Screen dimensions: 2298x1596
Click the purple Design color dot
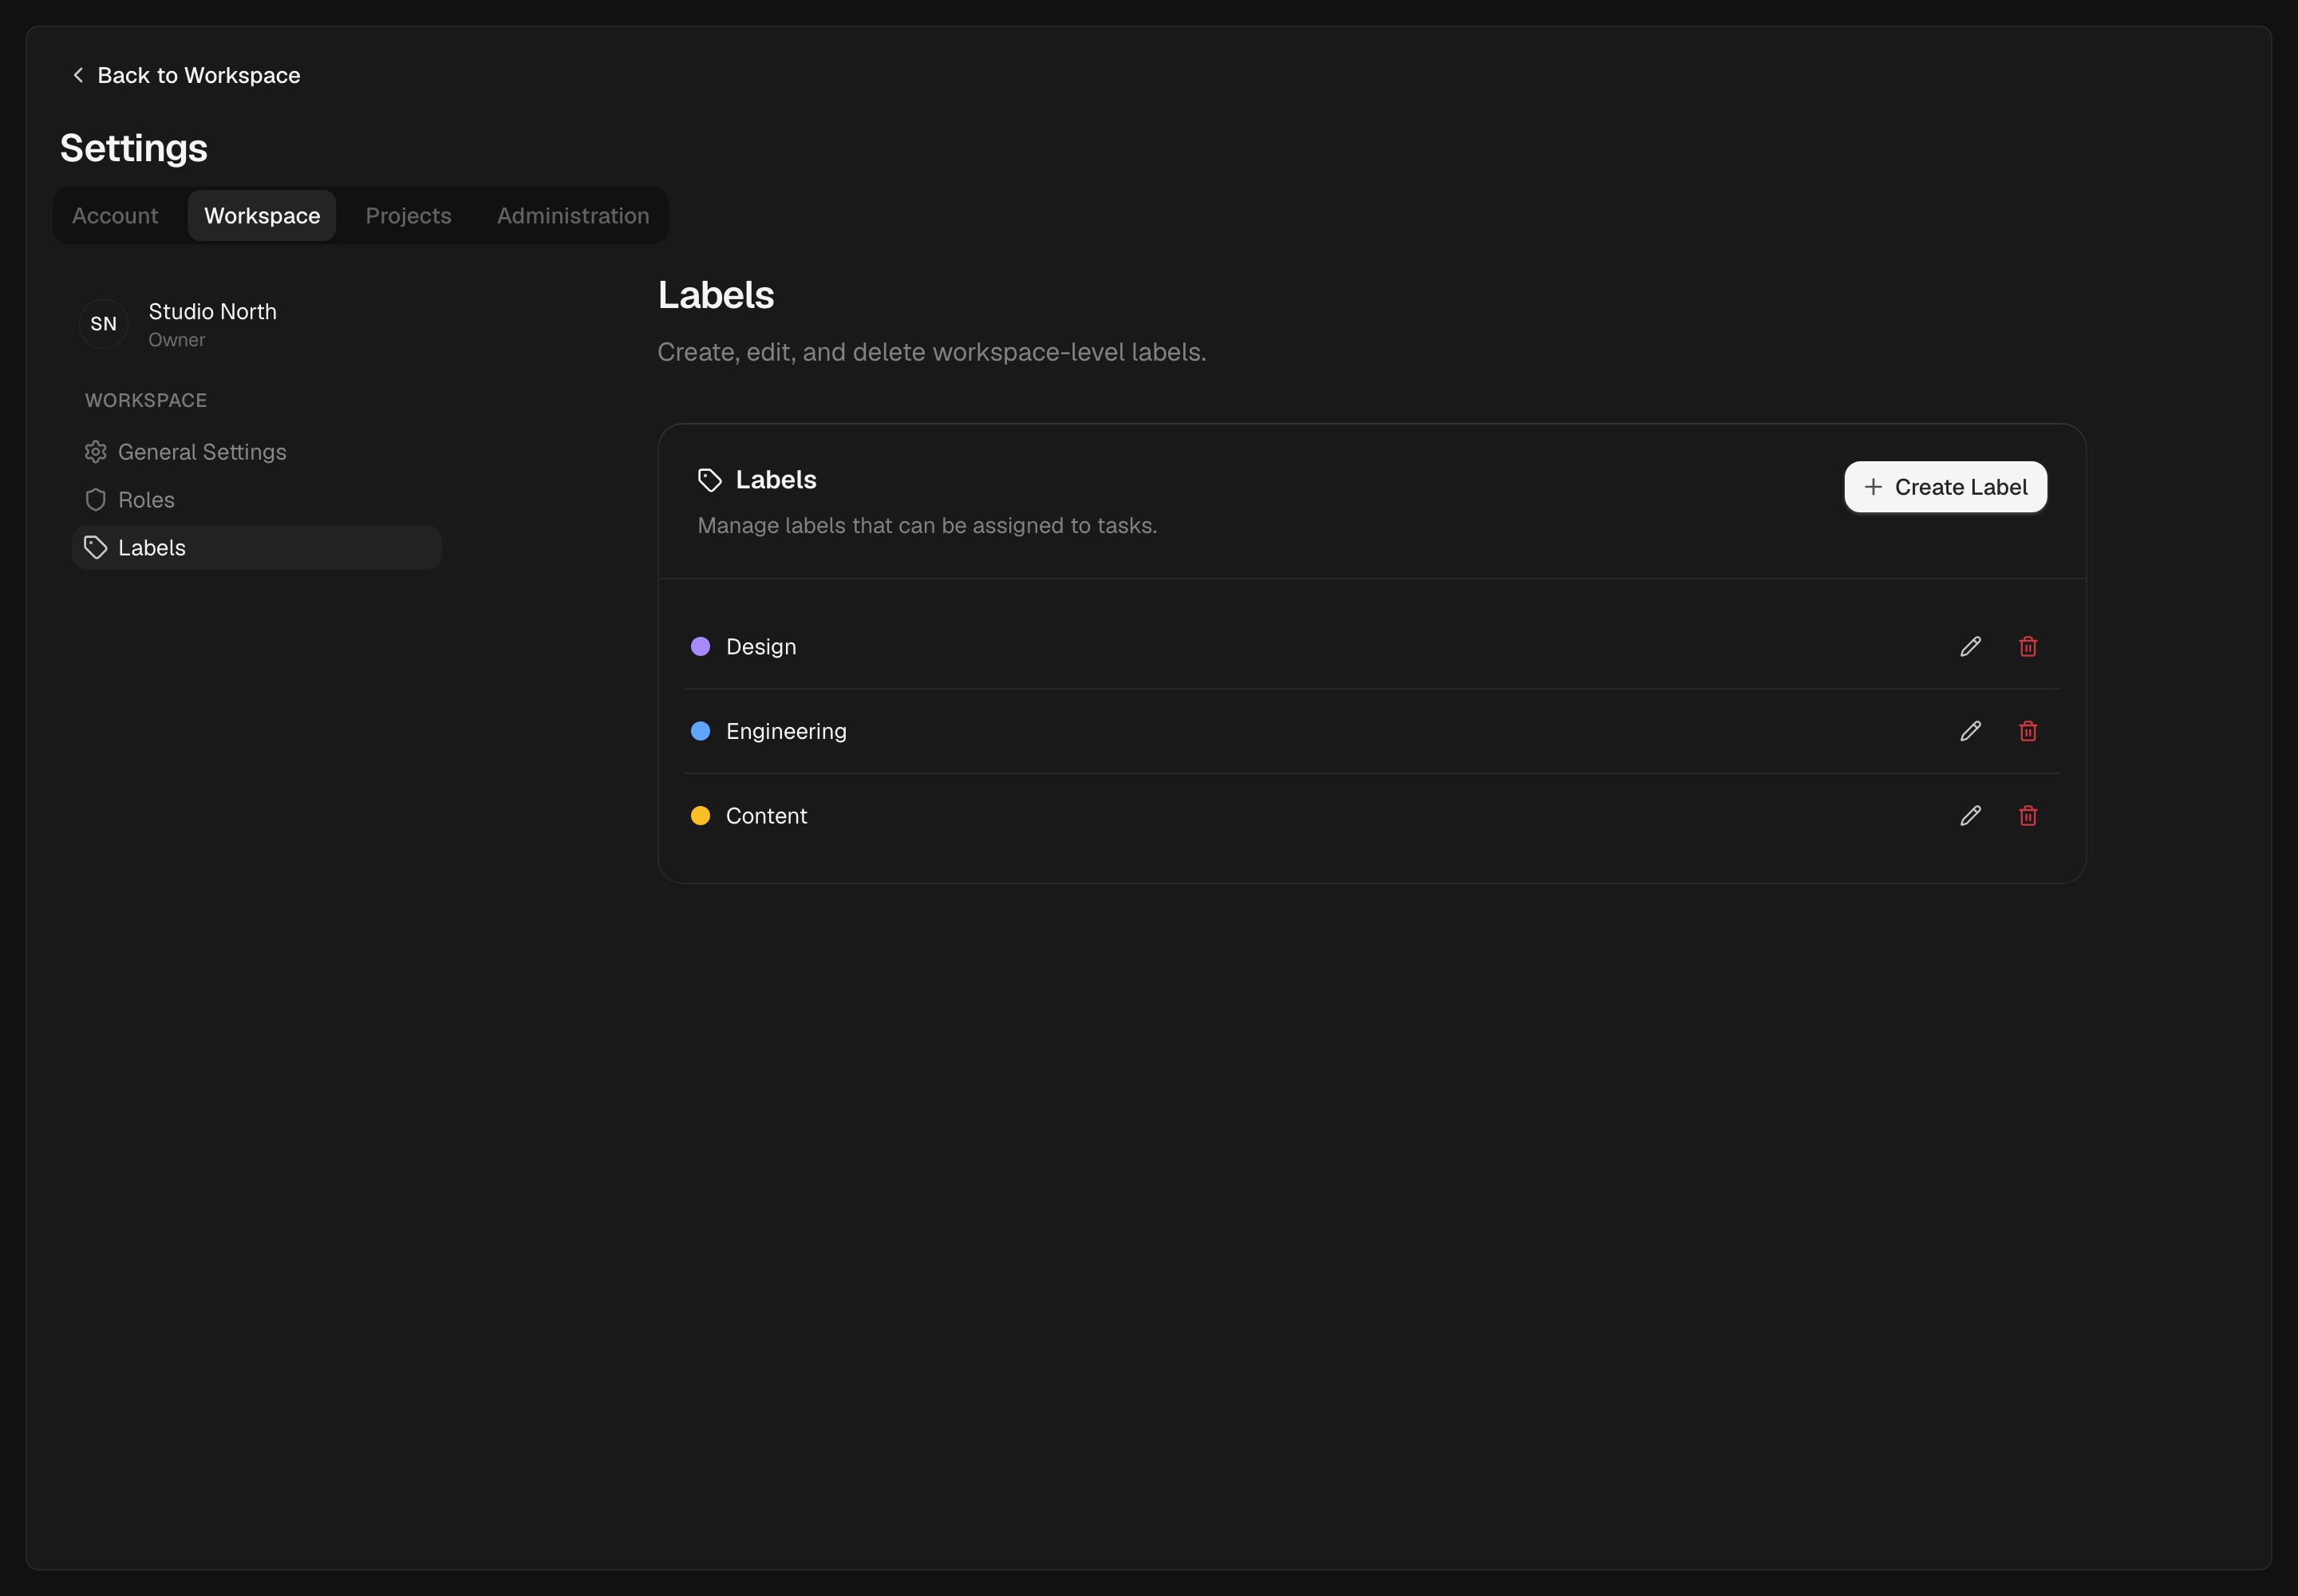click(701, 646)
